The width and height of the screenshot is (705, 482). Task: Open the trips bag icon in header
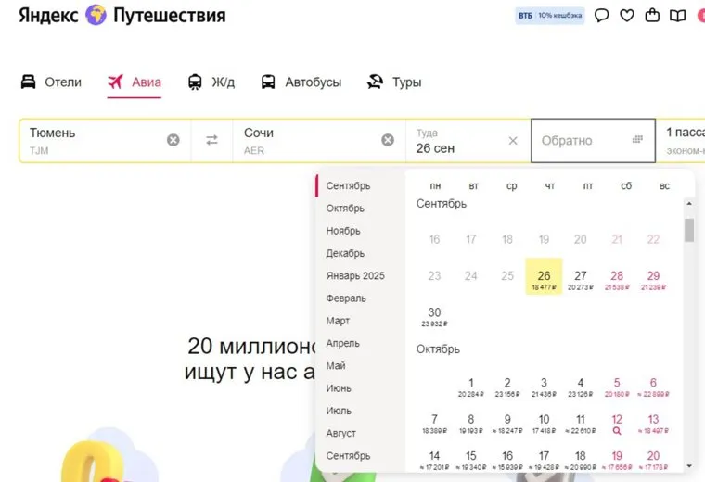point(652,16)
